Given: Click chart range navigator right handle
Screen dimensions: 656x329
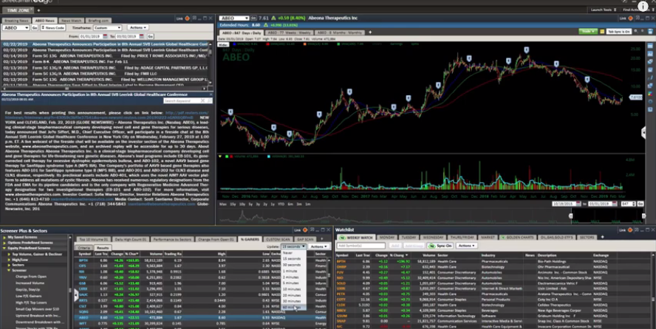Looking at the screenshot, I should pyautogui.click(x=643, y=216).
